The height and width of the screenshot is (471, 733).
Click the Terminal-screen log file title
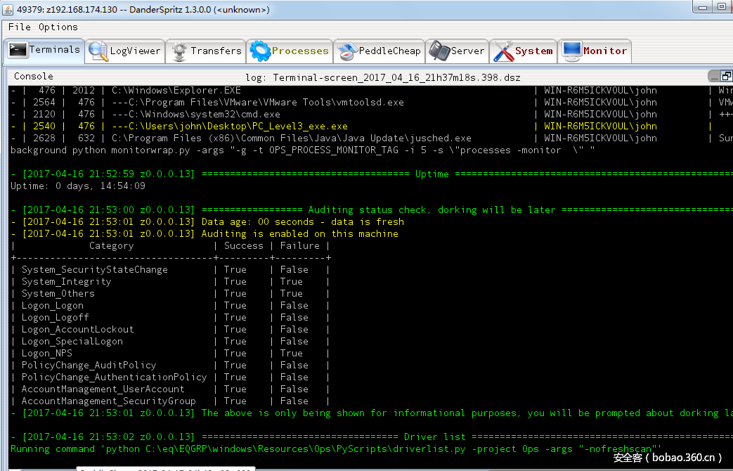(x=383, y=77)
